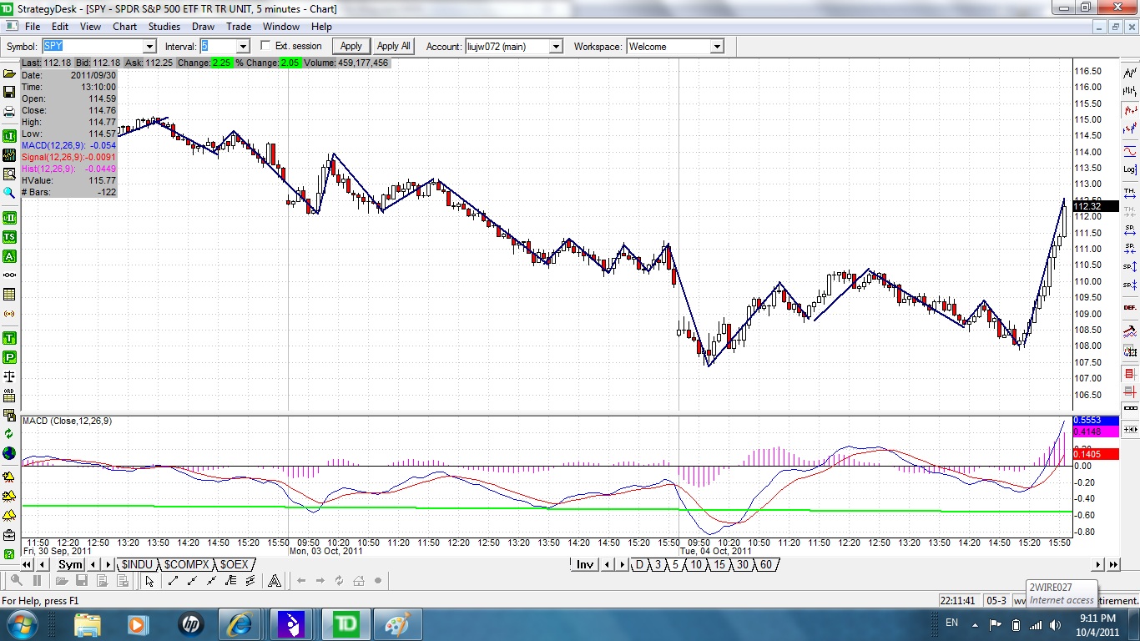Click the pause icon in bottom toolbar
Screen dimensions: 1140x641
tap(36, 581)
